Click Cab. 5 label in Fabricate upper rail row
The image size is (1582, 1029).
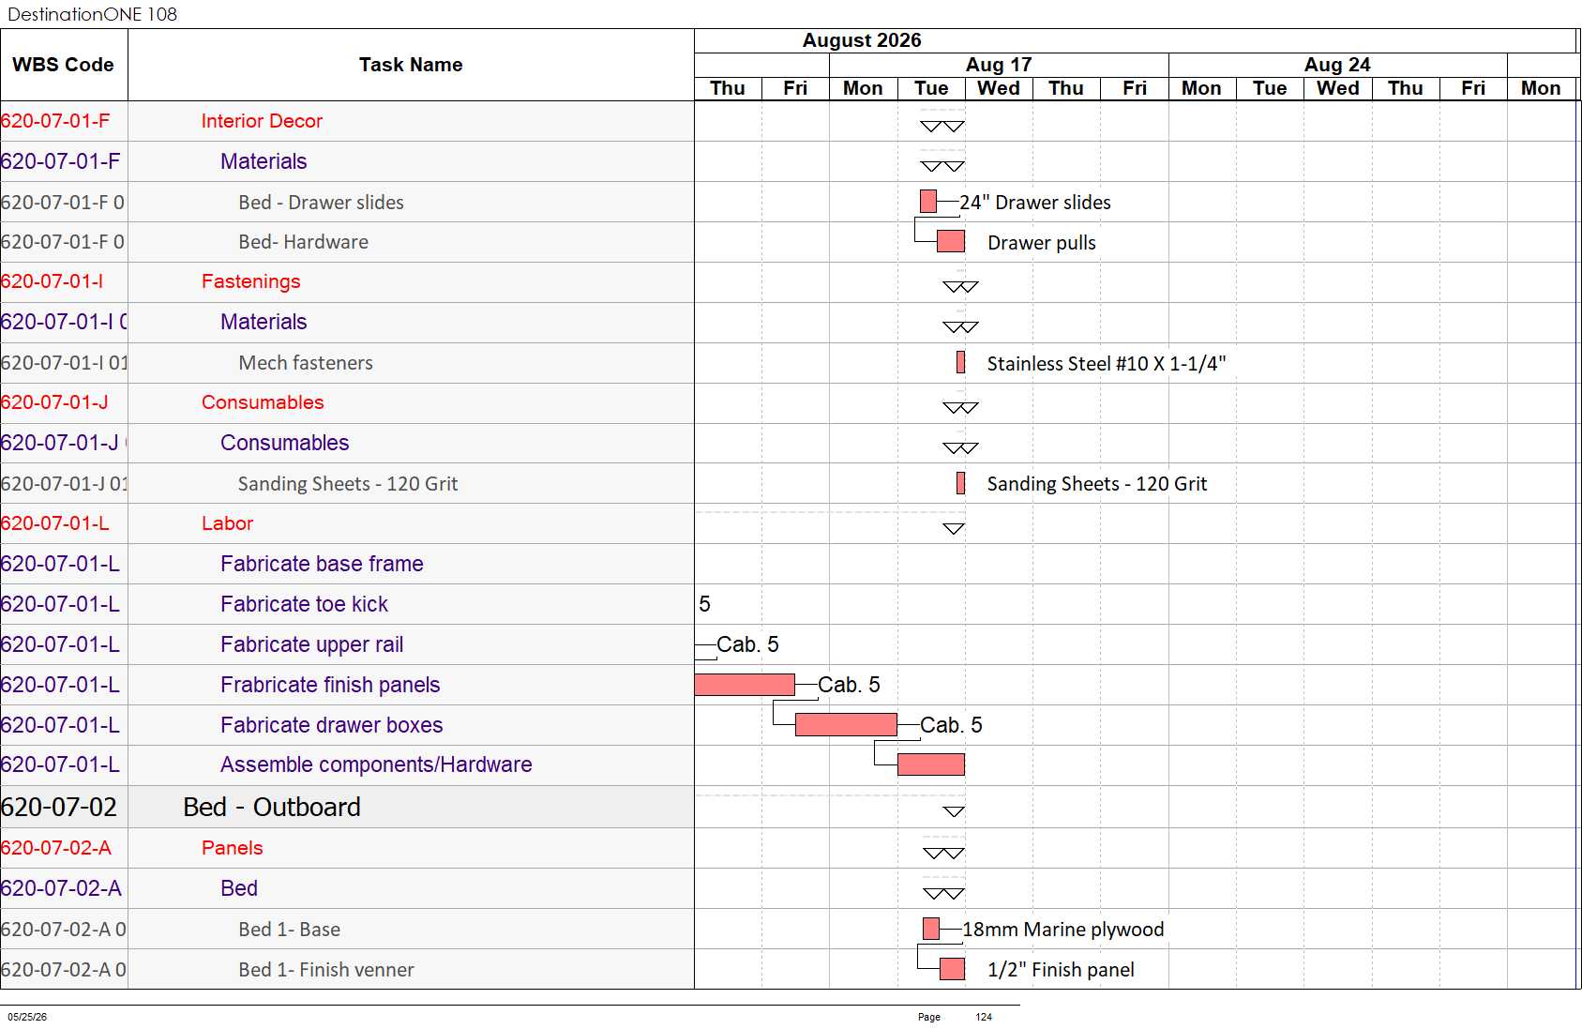click(747, 644)
